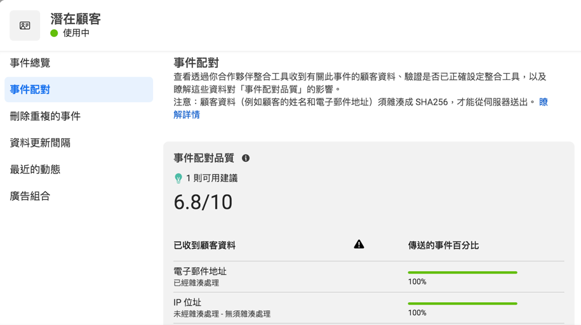Select the 電子郵件地址 data row label
Viewport: 581px width, 325px height.
point(200,271)
